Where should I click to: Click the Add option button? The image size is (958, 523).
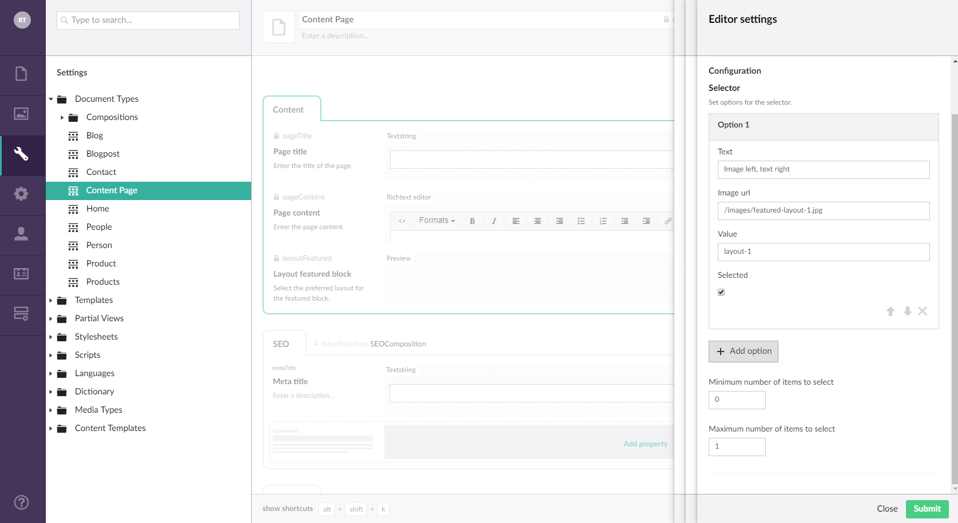(744, 352)
